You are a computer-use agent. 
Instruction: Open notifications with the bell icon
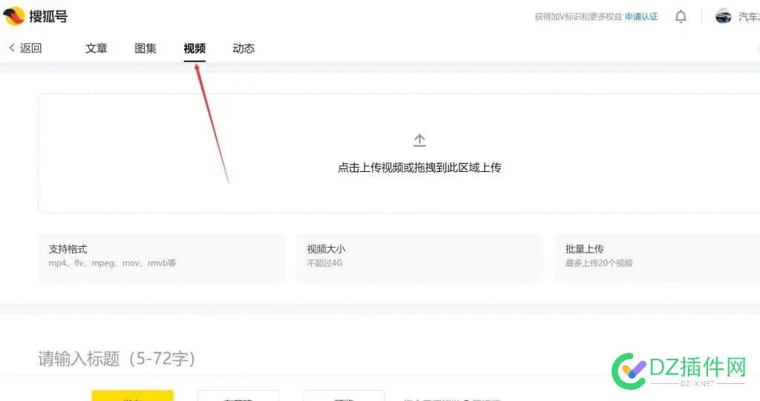[x=681, y=16]
